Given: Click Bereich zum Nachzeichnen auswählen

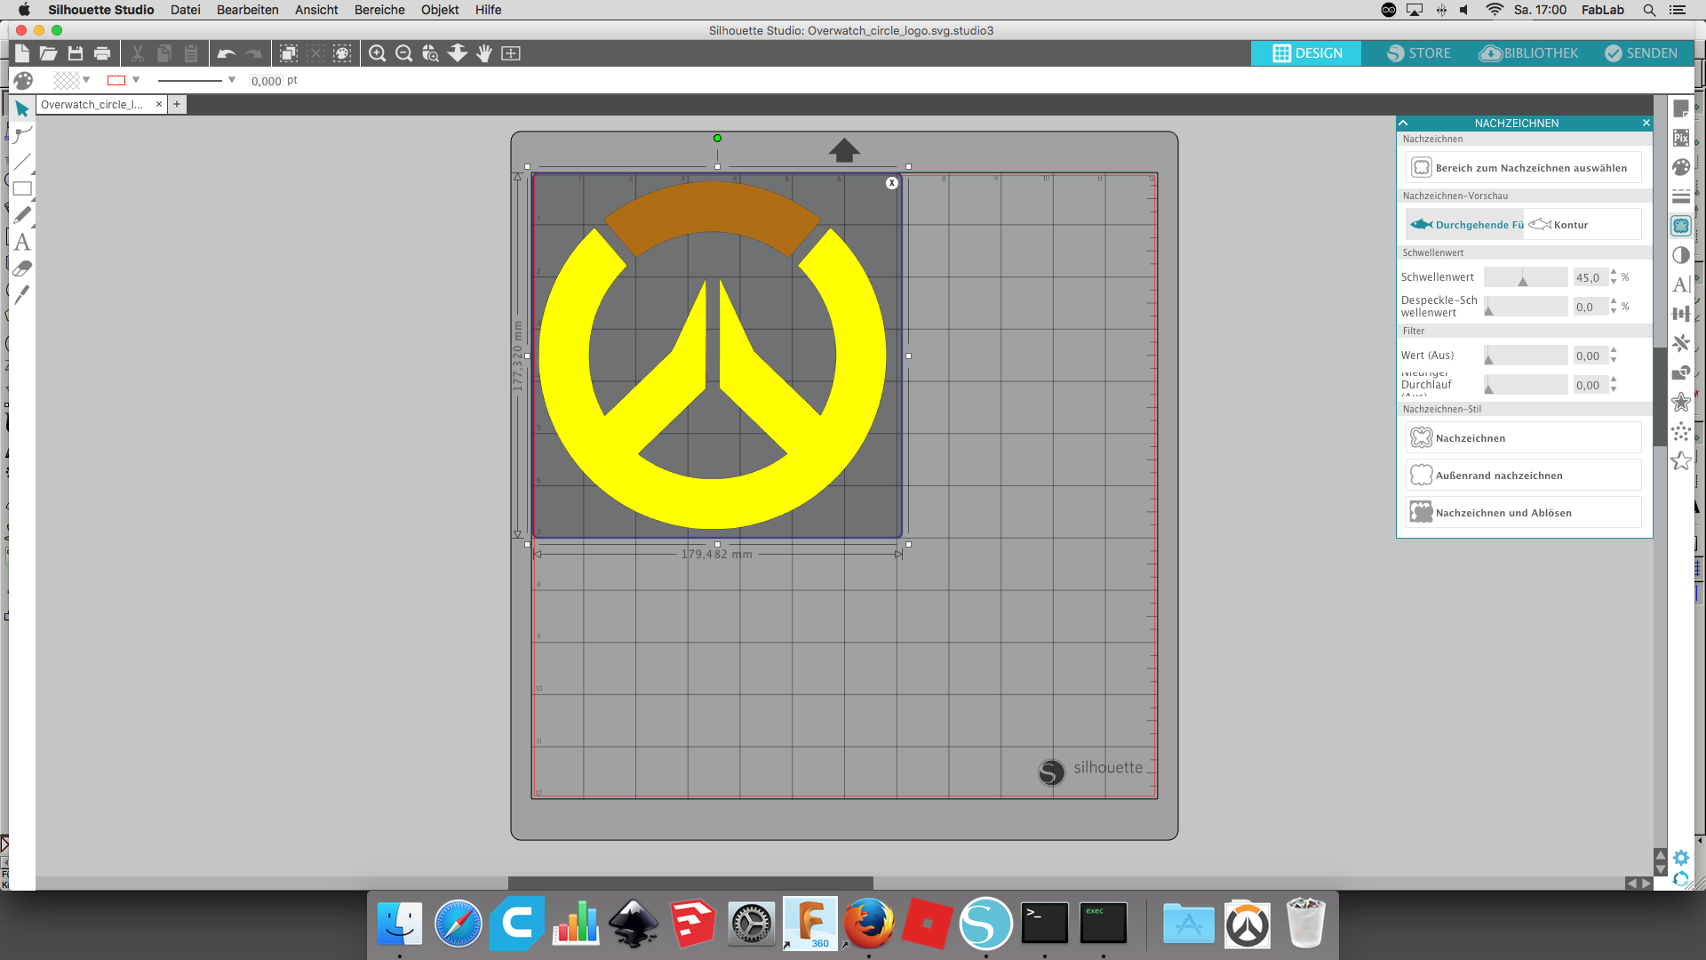Looking at the screenshot, I should tap(1523, 167).
